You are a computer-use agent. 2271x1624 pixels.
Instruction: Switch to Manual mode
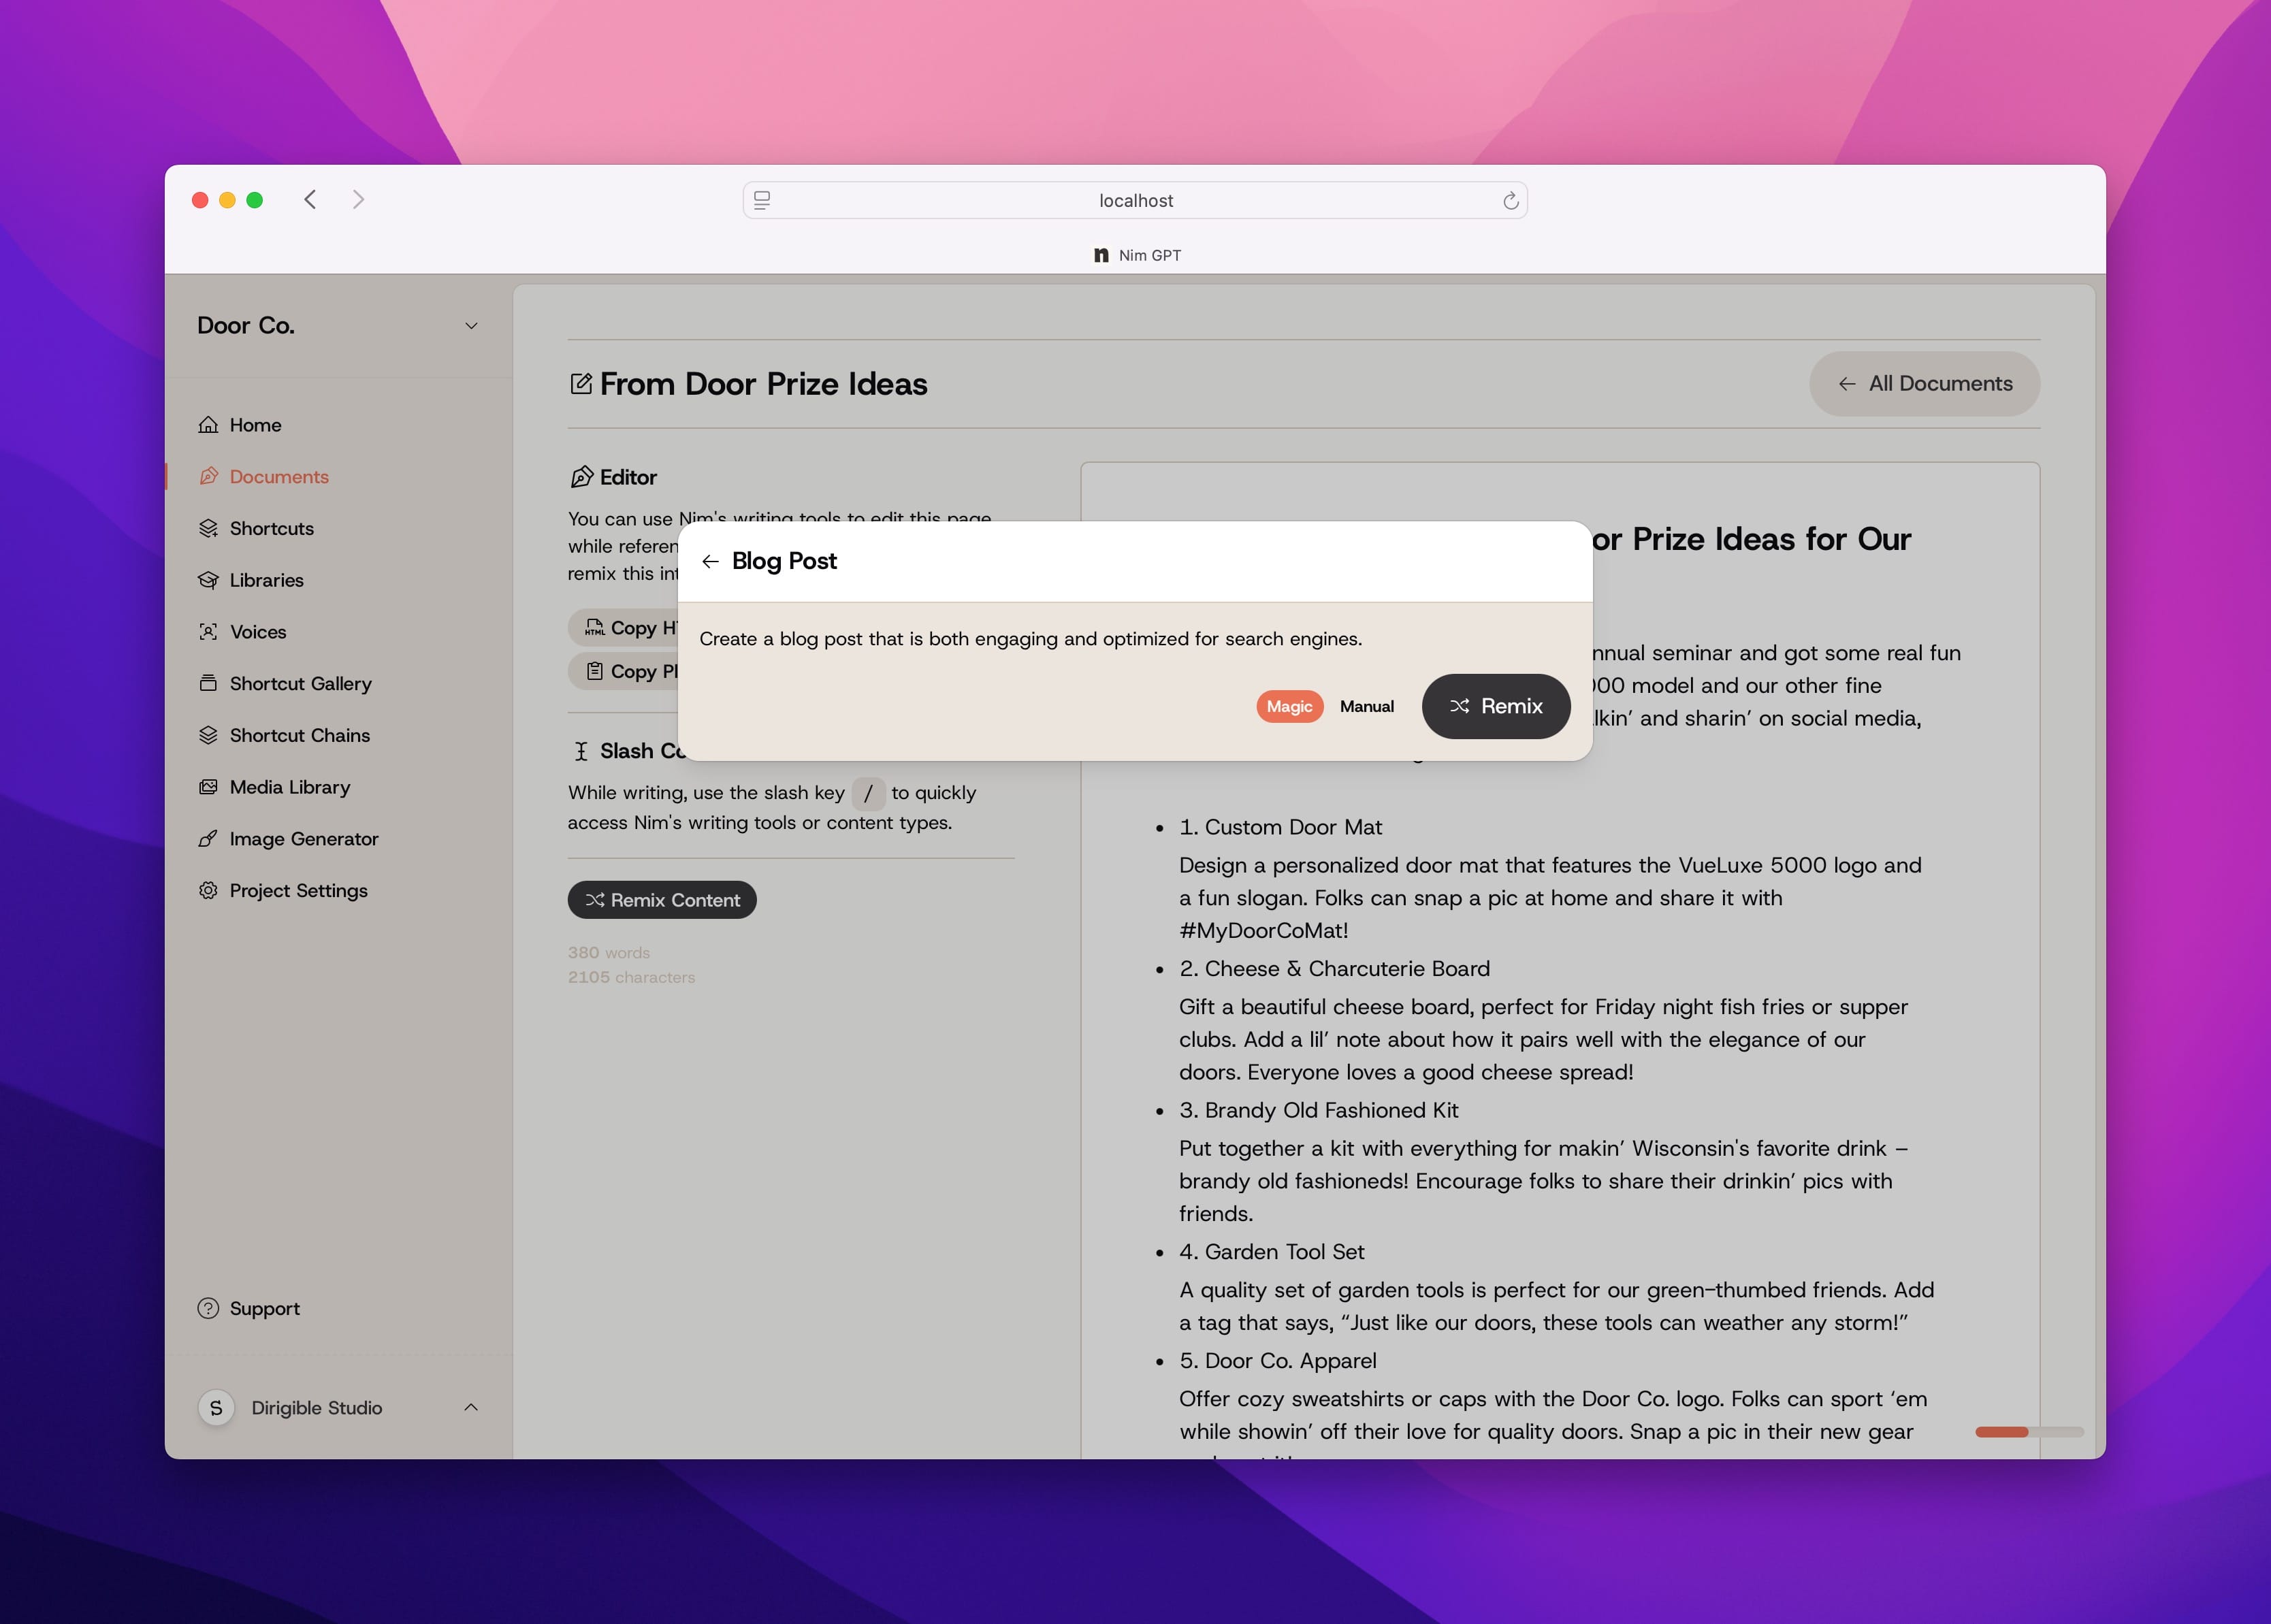point(1366,706)
